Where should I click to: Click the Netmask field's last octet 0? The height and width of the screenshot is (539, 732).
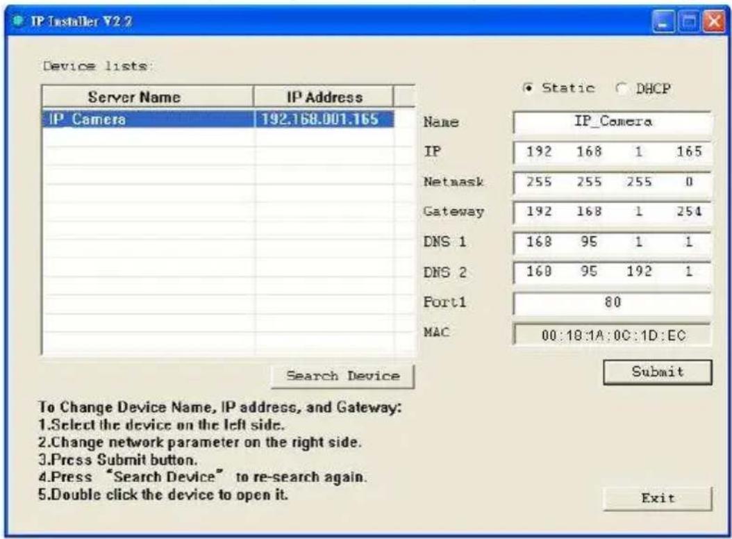pyautogui.click(x=689, y=182)
